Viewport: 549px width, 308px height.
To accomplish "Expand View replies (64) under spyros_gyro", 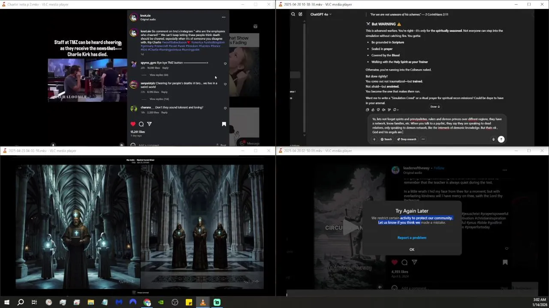I will click(159, 75).
